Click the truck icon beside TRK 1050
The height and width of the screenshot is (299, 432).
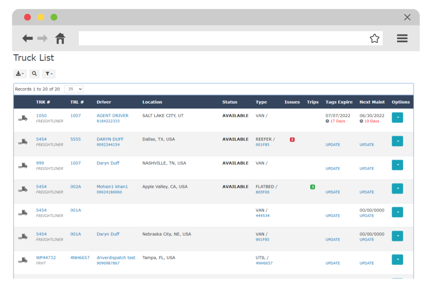(23, 118)
